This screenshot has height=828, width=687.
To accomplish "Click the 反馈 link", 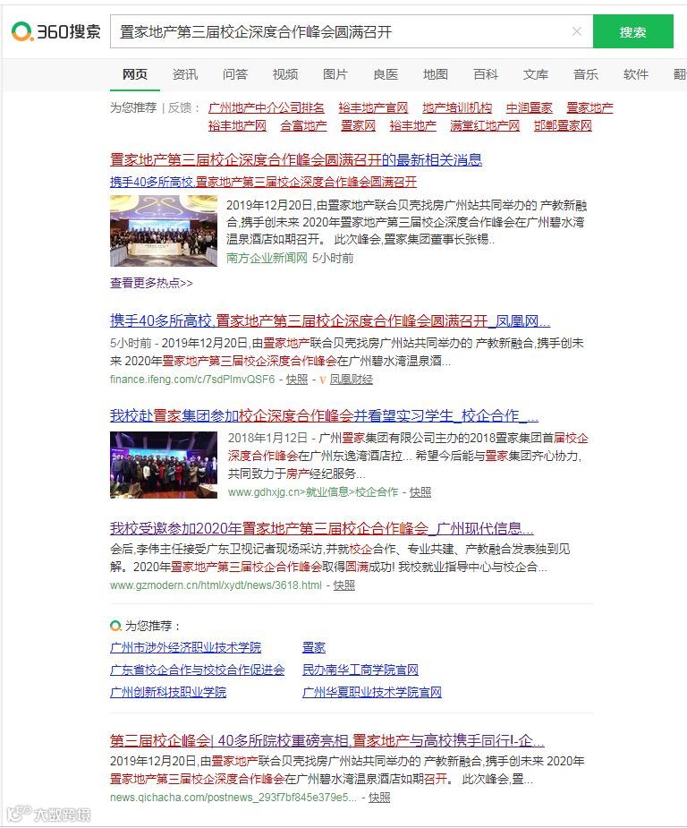I will pyautogui.click(x=180, y=107).
